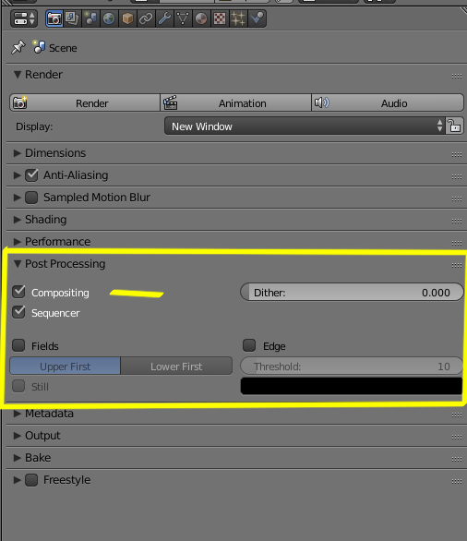
Task: Collapse the Render panel
Action: 17,75
